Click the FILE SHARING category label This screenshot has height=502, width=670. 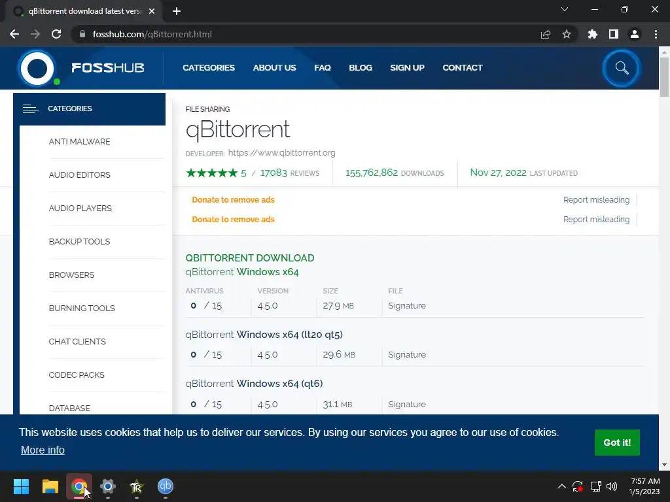point(207,109)
